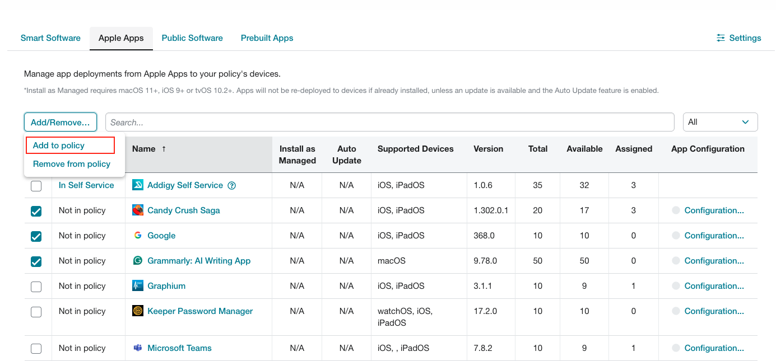
Task: Open the Graphium app link
Action: point(166,286)
